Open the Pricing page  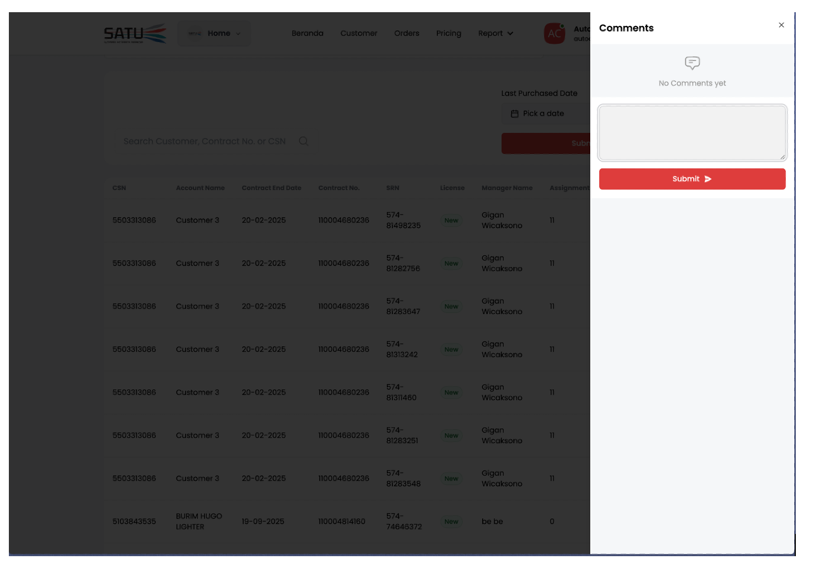point(448,33)
